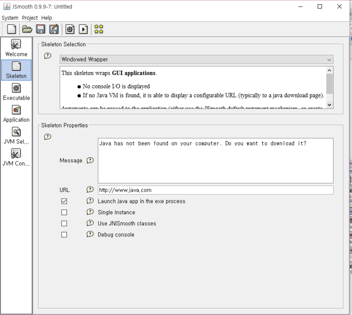
Task: Click the Save As floppy-with-pencil icon
Action: (54, 29)
